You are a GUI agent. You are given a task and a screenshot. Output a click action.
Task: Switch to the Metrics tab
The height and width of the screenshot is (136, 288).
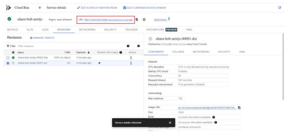tap(12, 30)
